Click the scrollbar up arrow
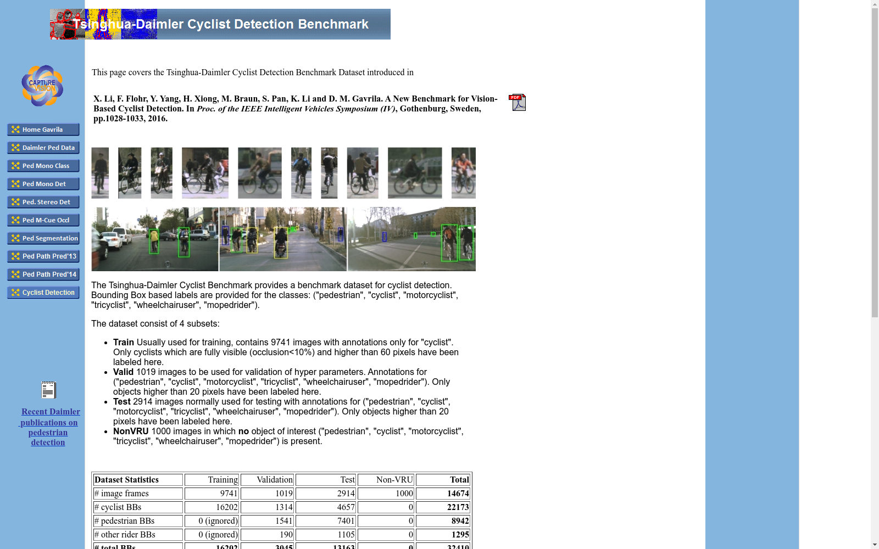Image resolution: width=879 pixels, height=549 pixels. (875, 4)
